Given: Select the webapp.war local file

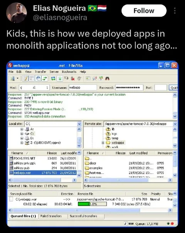Looking at the screenshot, I should click(43, 173).
